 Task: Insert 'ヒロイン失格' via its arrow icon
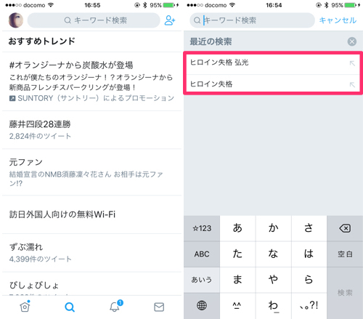352,84
